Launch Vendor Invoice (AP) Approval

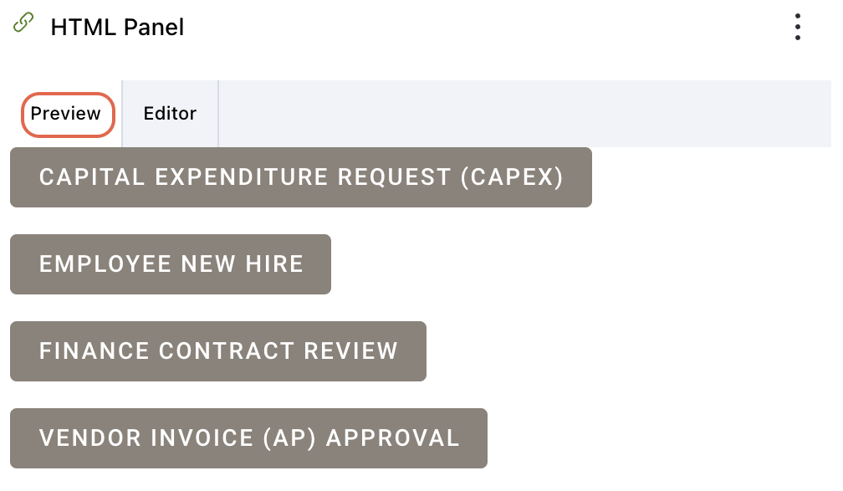[248, 438]
